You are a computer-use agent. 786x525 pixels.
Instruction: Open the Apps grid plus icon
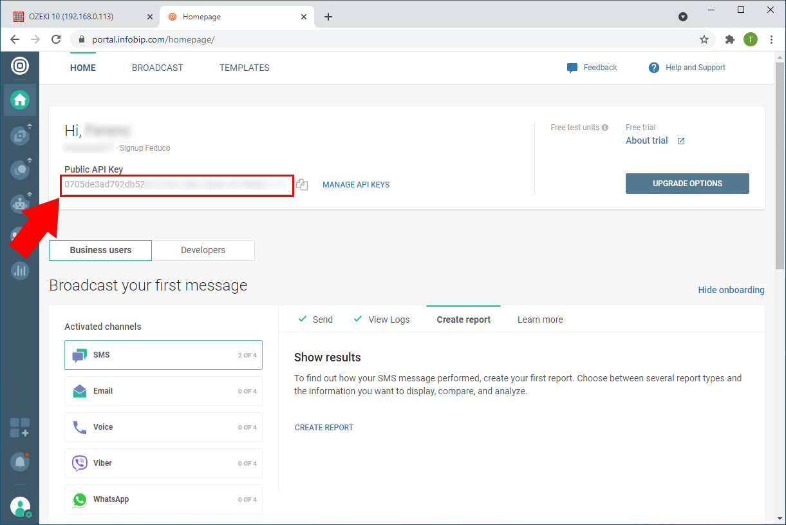pos(20,428)
